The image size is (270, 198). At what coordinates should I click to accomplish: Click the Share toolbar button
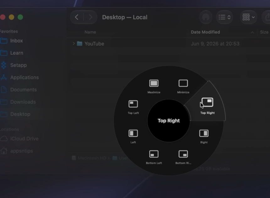click(267, 17)
